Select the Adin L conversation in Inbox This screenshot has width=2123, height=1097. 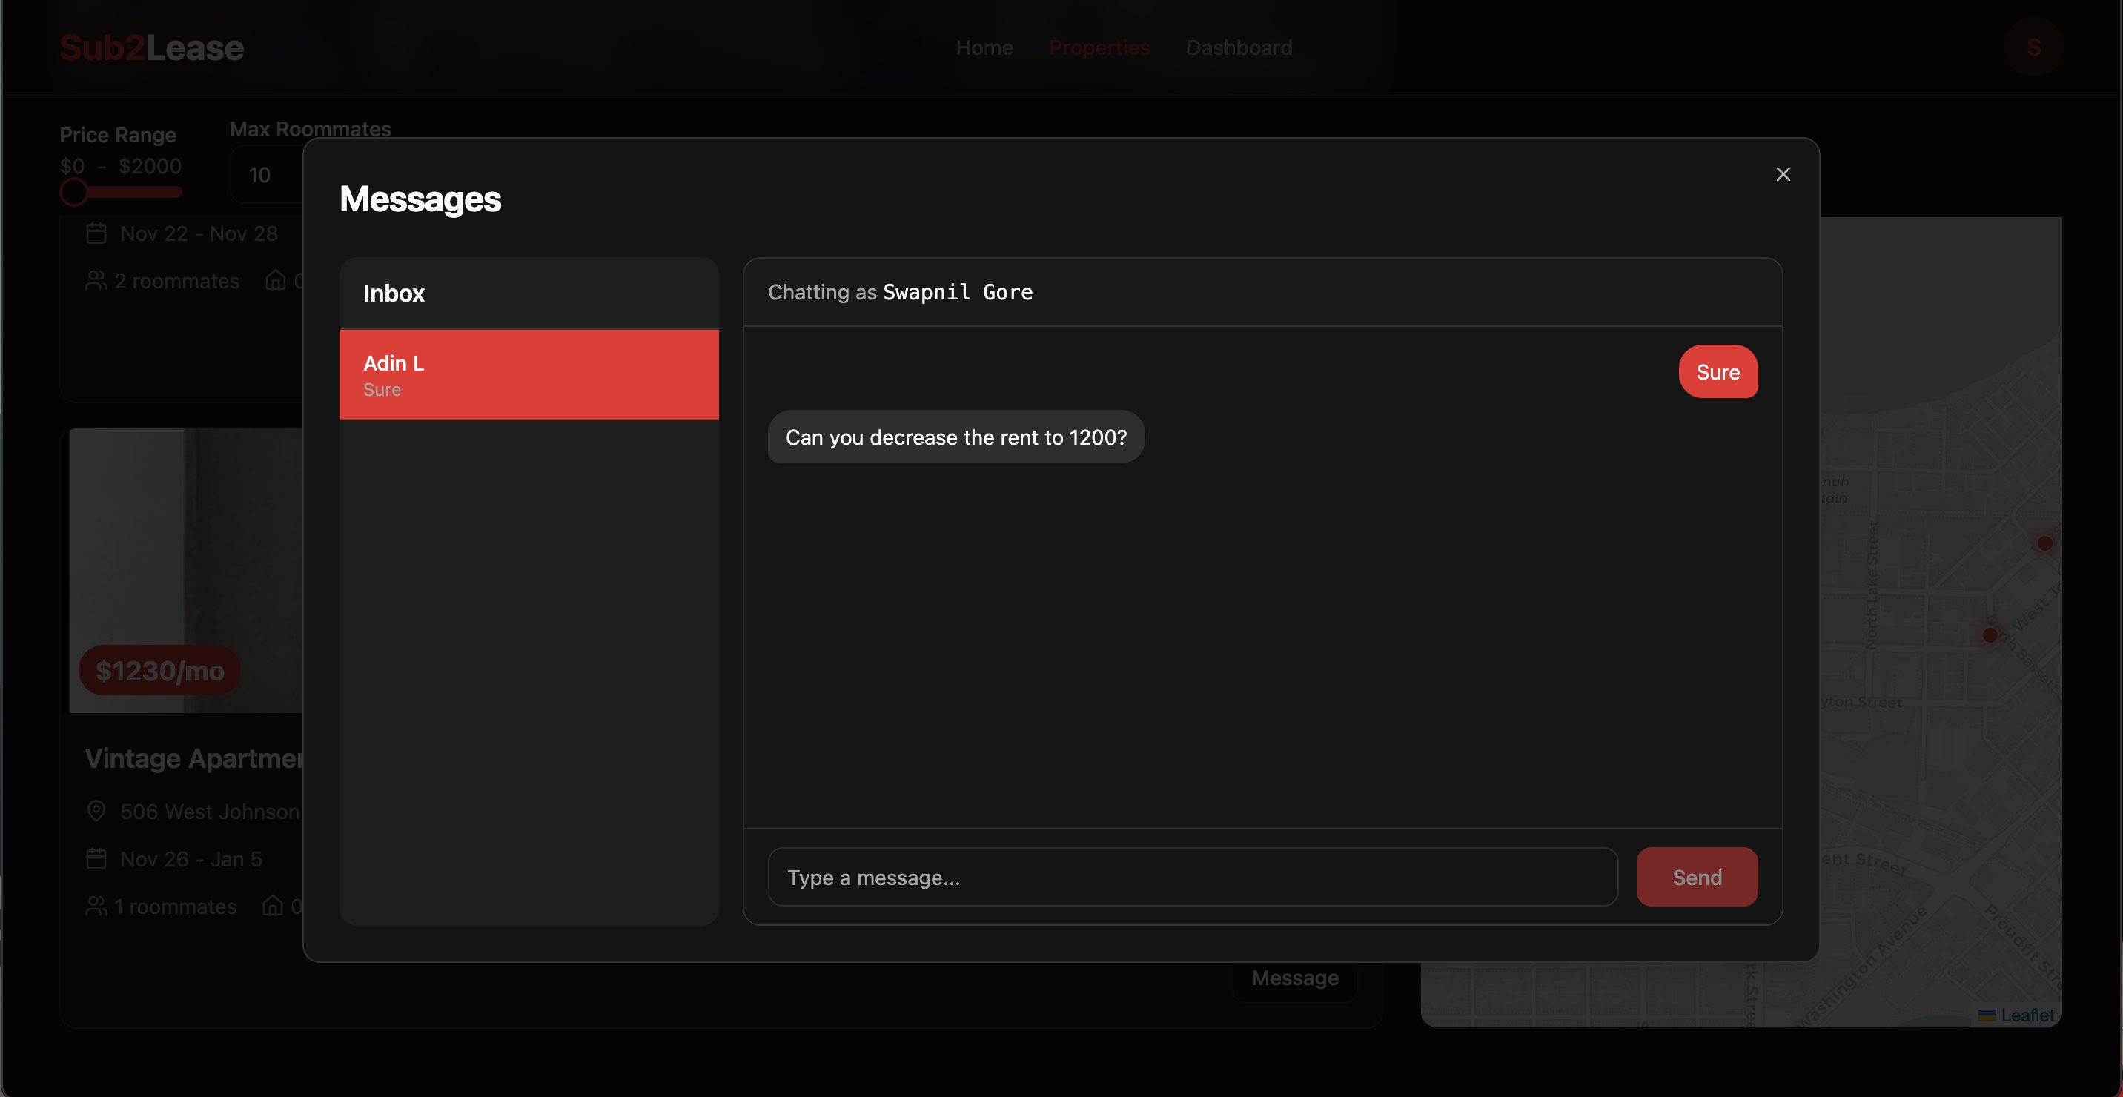(x=529, y=375)
